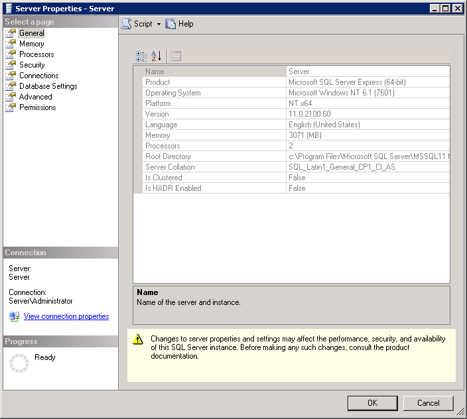Select the General page label
Image resolution: width=467 pixels, height=419 pixels.
pos(32,33)
